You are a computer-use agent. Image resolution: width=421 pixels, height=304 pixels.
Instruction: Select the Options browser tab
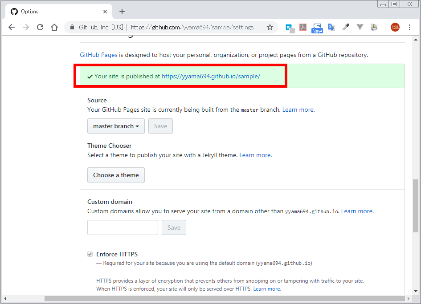point(58,12)
